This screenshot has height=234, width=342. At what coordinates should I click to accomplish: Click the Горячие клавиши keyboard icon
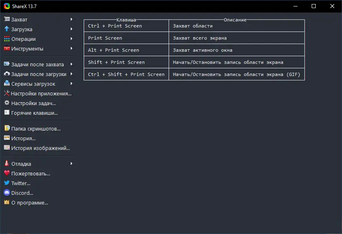tap(7, 112)
